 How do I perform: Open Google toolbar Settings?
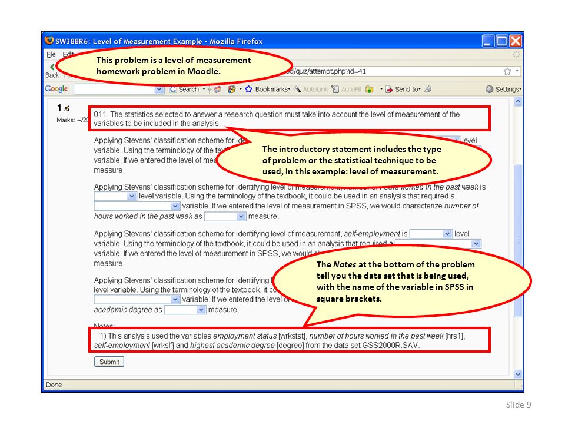pos(503,89)
